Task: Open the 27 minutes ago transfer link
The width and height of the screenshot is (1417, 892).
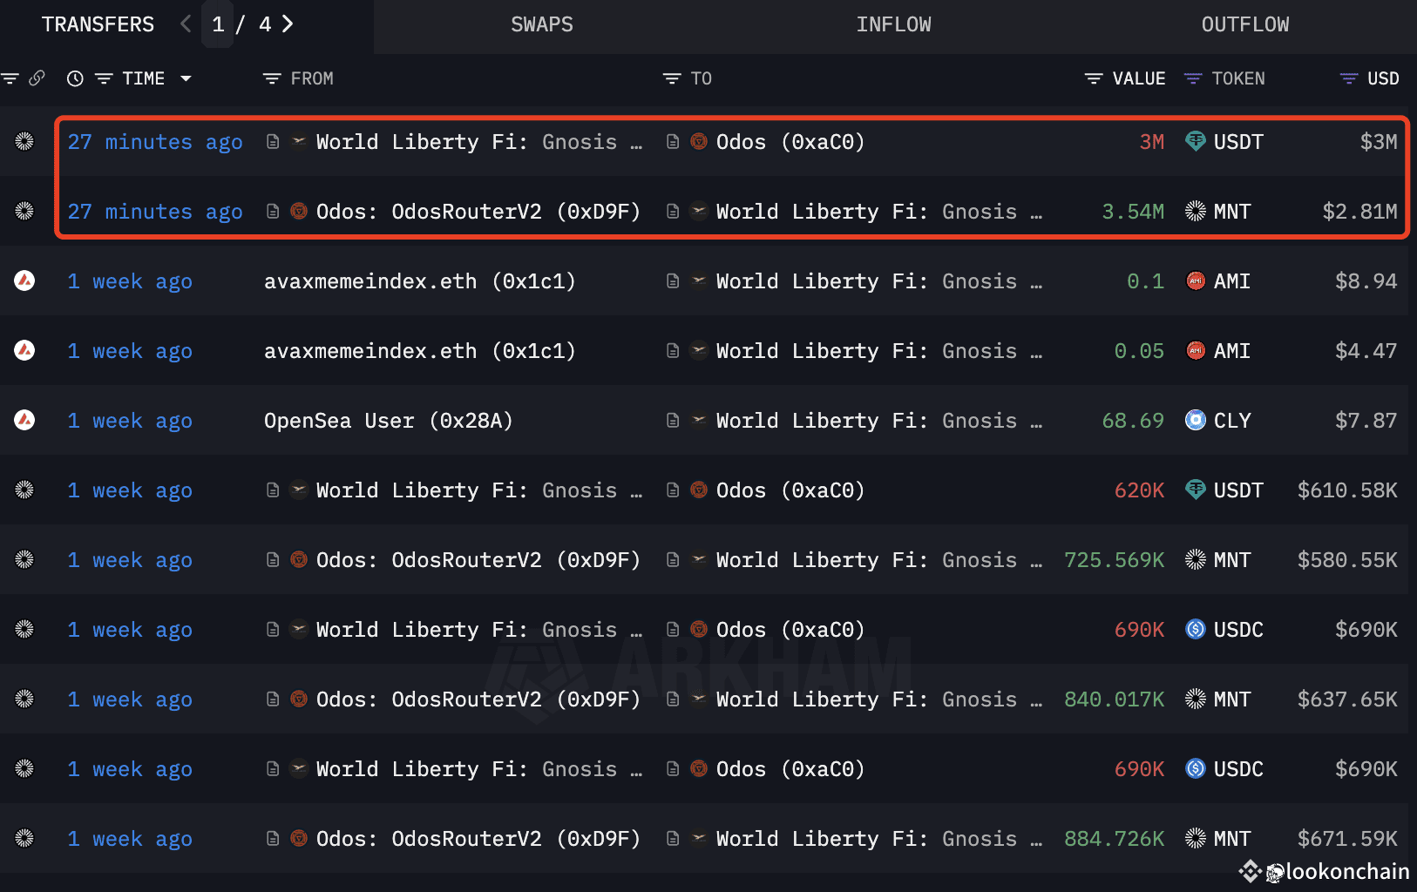Action: click(154, 142)
